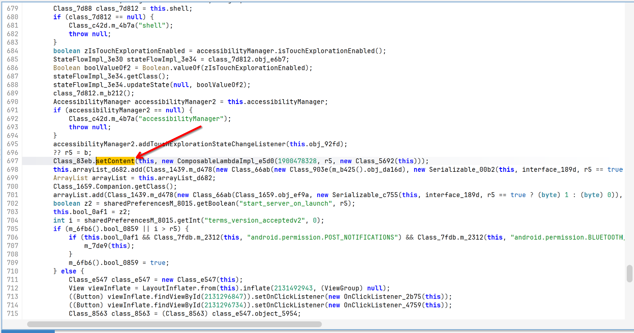Click the (ViewGroup) cast on line 712
The image size is (634, 333).
(x=340, y=288)
